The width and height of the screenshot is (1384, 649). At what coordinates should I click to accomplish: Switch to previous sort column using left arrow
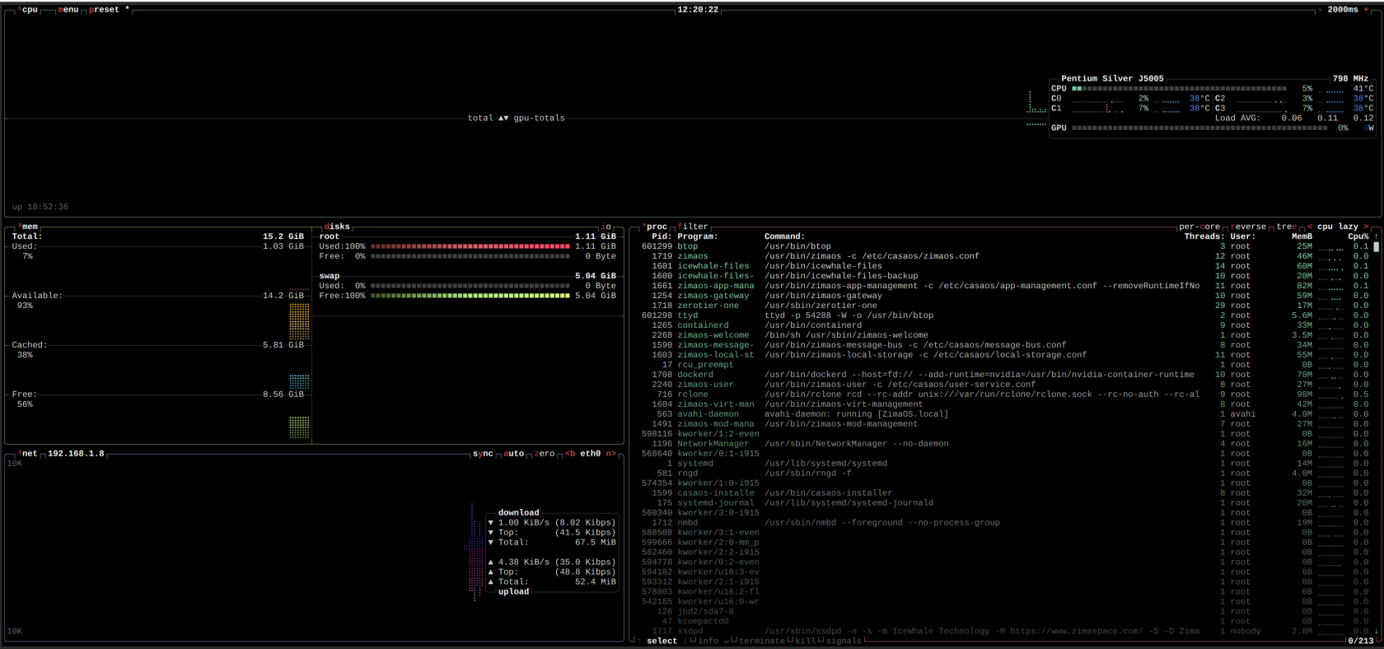(1310, 226)
